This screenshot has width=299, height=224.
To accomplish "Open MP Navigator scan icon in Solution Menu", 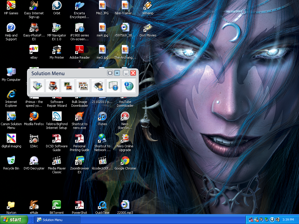I will click(37, 86).
